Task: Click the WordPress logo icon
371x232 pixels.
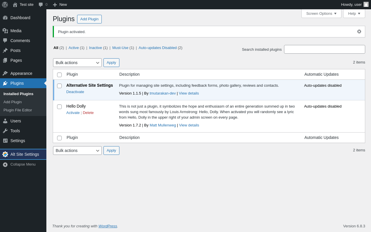Action: (x=5, y=5)
